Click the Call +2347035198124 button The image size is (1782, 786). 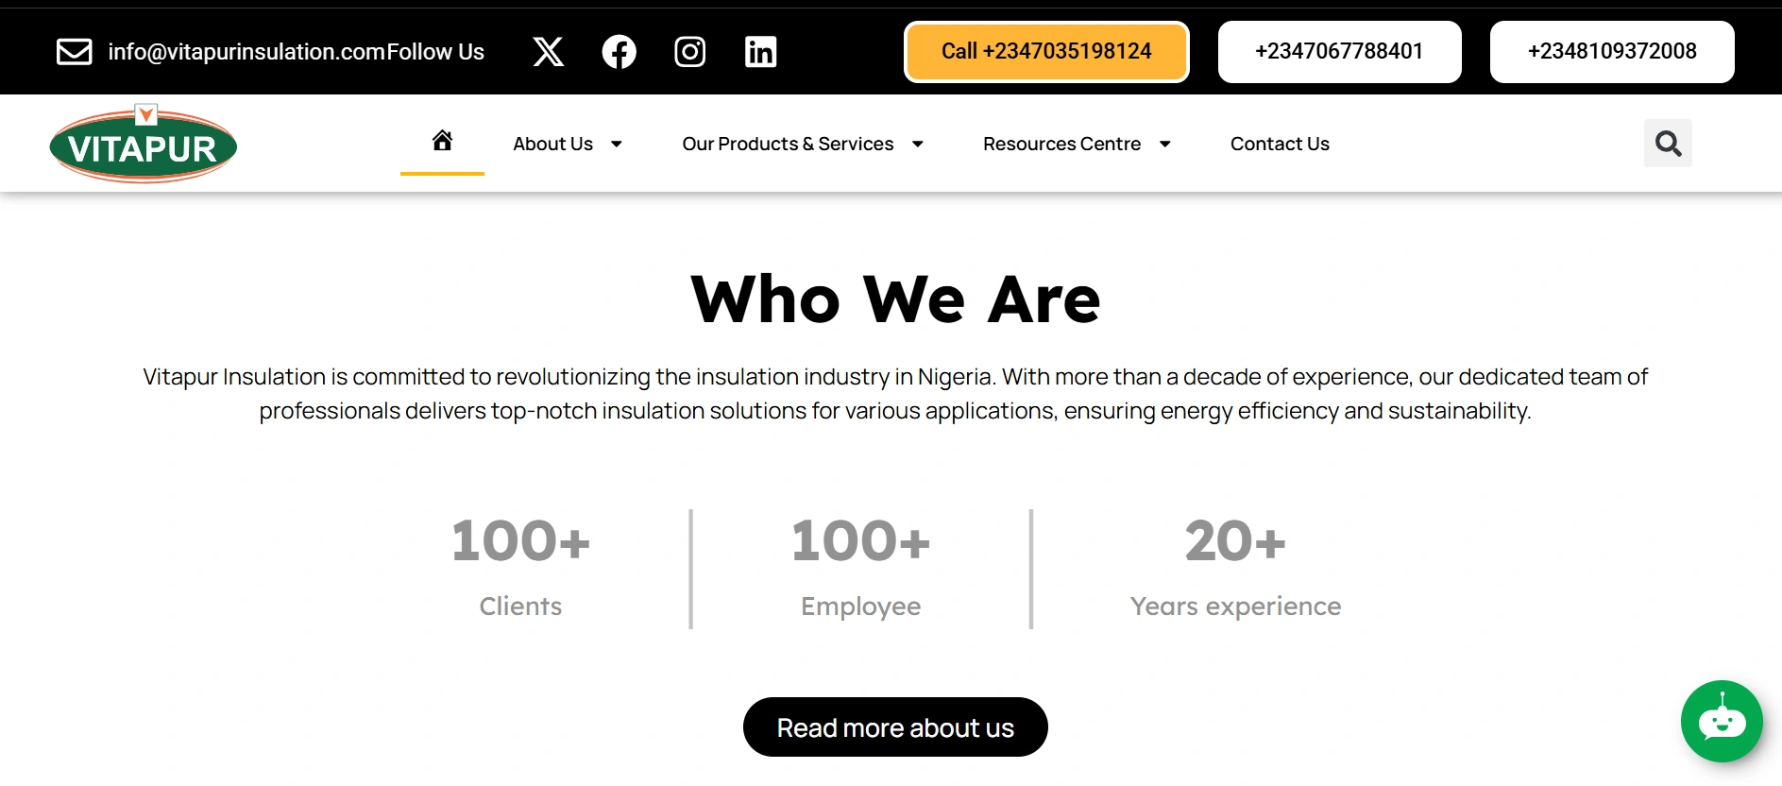pyautogui.click(x=1046, y=52)
